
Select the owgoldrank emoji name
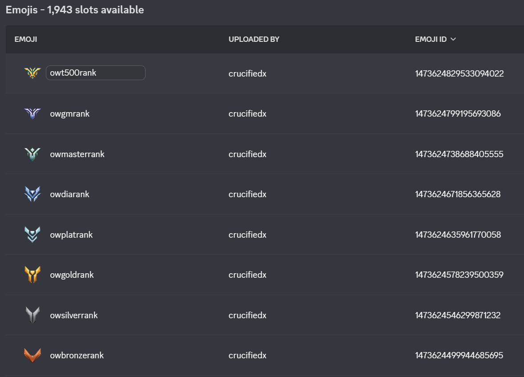(72, 275)
